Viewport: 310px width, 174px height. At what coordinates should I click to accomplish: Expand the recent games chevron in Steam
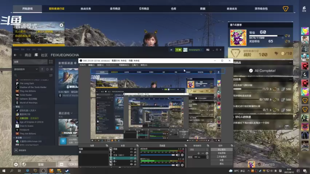click(72, 113)
